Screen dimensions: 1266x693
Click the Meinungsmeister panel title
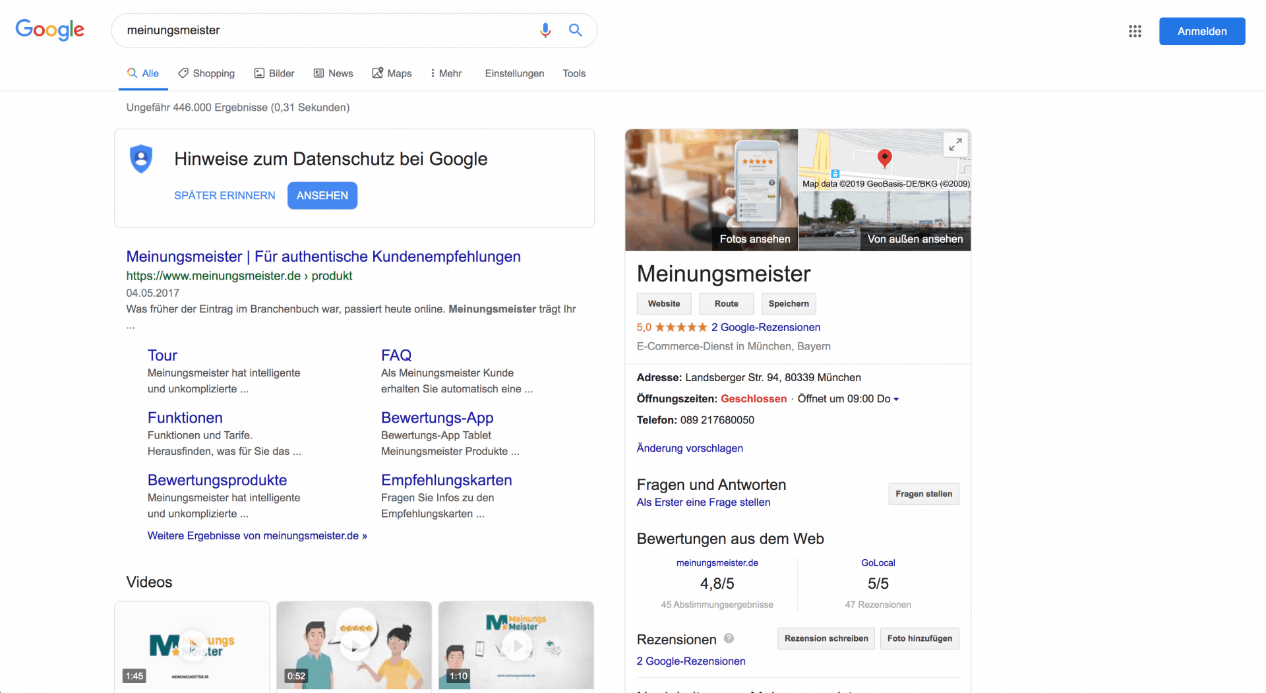[723, 274]
